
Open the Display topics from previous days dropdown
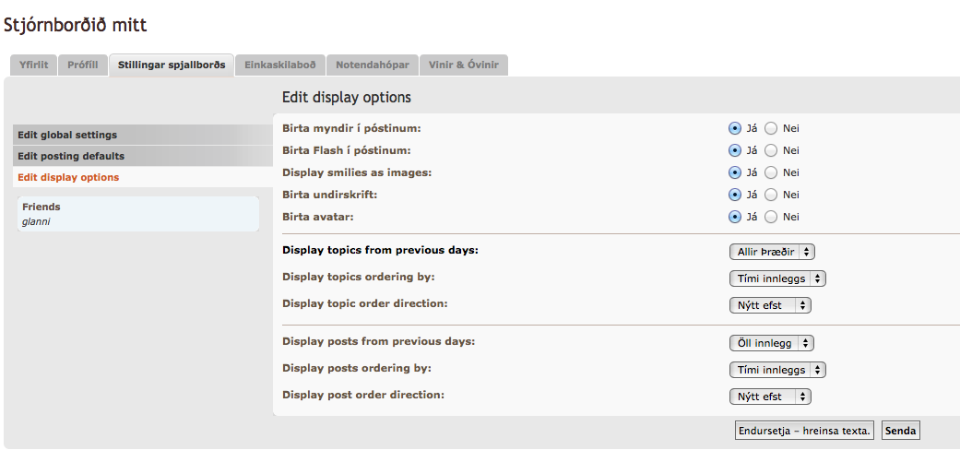pyautogui.click(x=772, y=252)
